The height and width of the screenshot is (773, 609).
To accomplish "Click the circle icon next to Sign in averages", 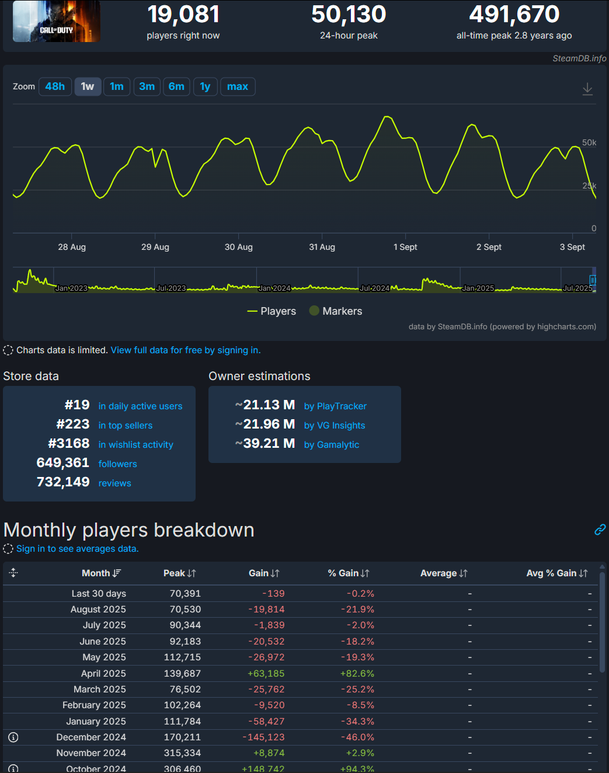I will point(8,549).
